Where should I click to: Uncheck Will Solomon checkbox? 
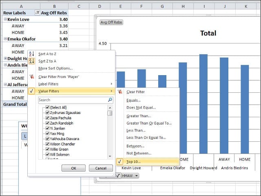point(47,154)
